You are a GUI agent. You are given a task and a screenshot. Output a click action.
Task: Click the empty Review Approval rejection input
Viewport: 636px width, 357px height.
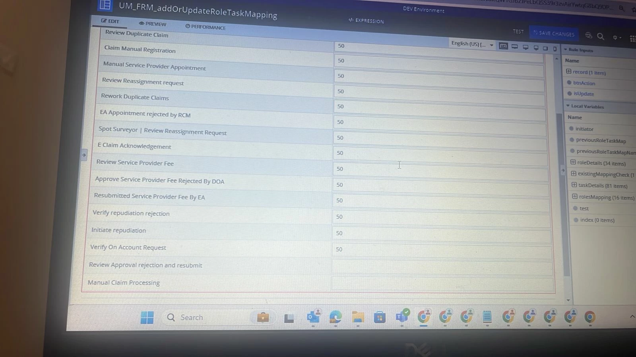[442, 268]
